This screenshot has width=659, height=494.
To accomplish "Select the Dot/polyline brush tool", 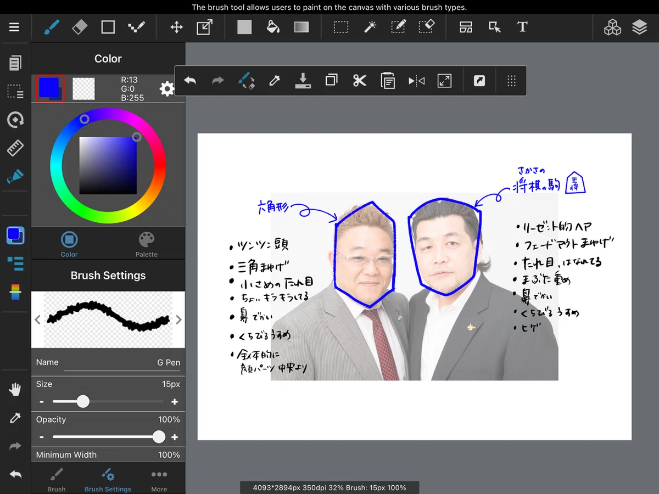I will [136, 27].
